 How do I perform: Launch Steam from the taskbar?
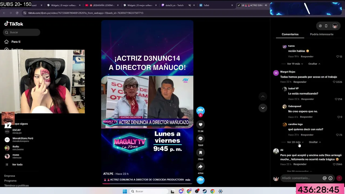coord(205,191)
